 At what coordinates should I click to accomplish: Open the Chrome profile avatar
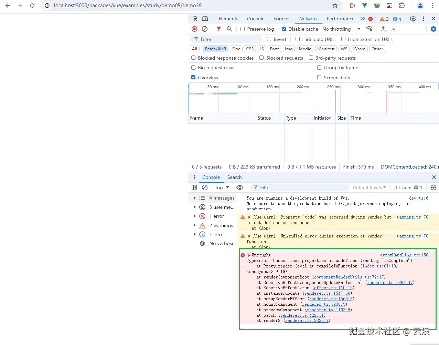tap(420, 6)
